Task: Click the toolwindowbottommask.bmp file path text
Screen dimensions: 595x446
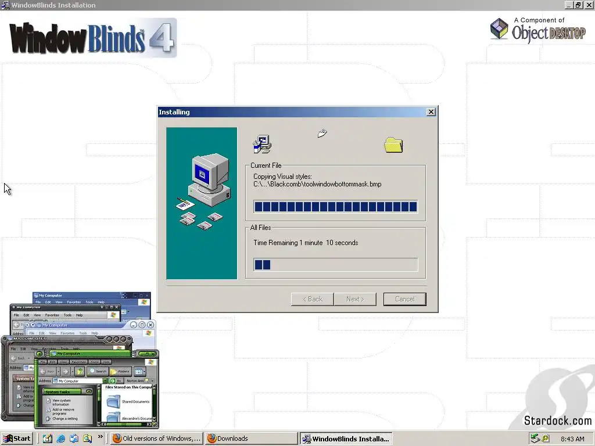Action: point(317,184)
